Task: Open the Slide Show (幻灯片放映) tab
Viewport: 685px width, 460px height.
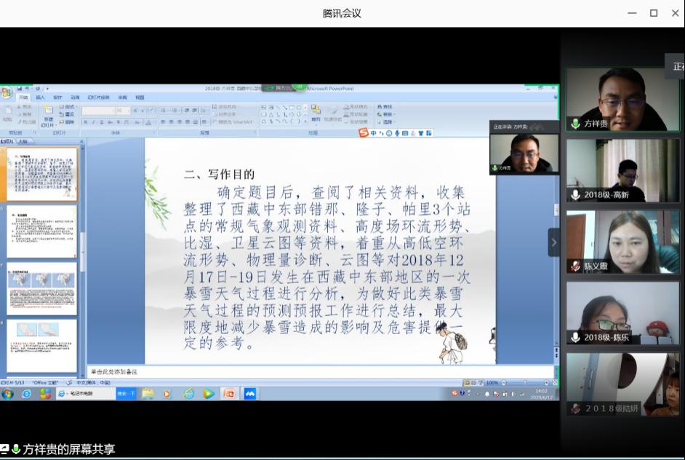Action: pos(98,98)
